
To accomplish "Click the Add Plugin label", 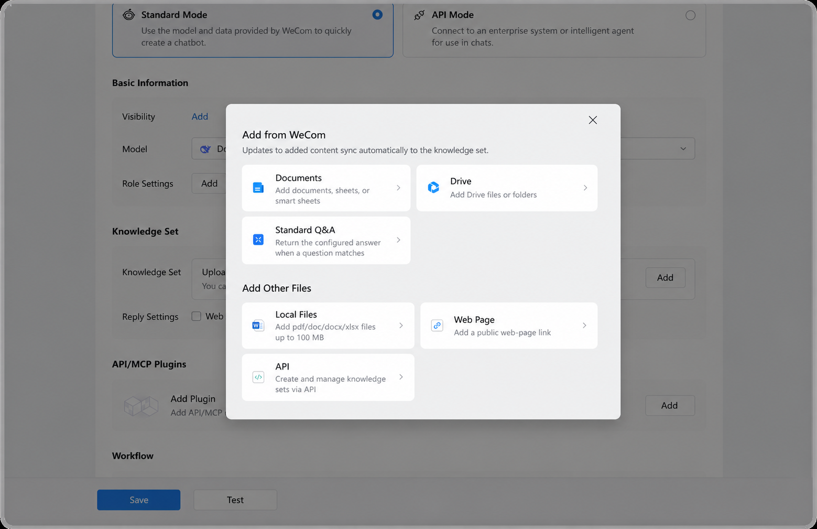I will click(x=193, y=398).
